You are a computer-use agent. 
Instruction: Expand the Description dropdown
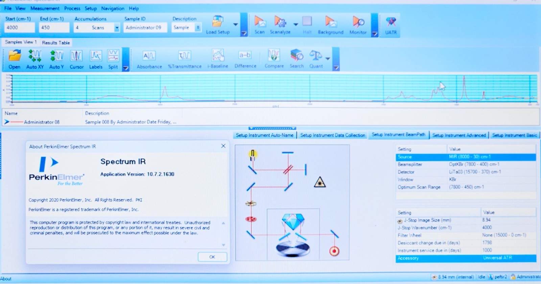[x=198, y=28]
